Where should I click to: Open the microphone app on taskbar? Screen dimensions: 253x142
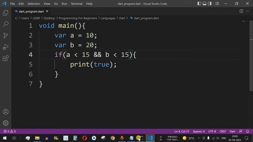pos(122,138)
